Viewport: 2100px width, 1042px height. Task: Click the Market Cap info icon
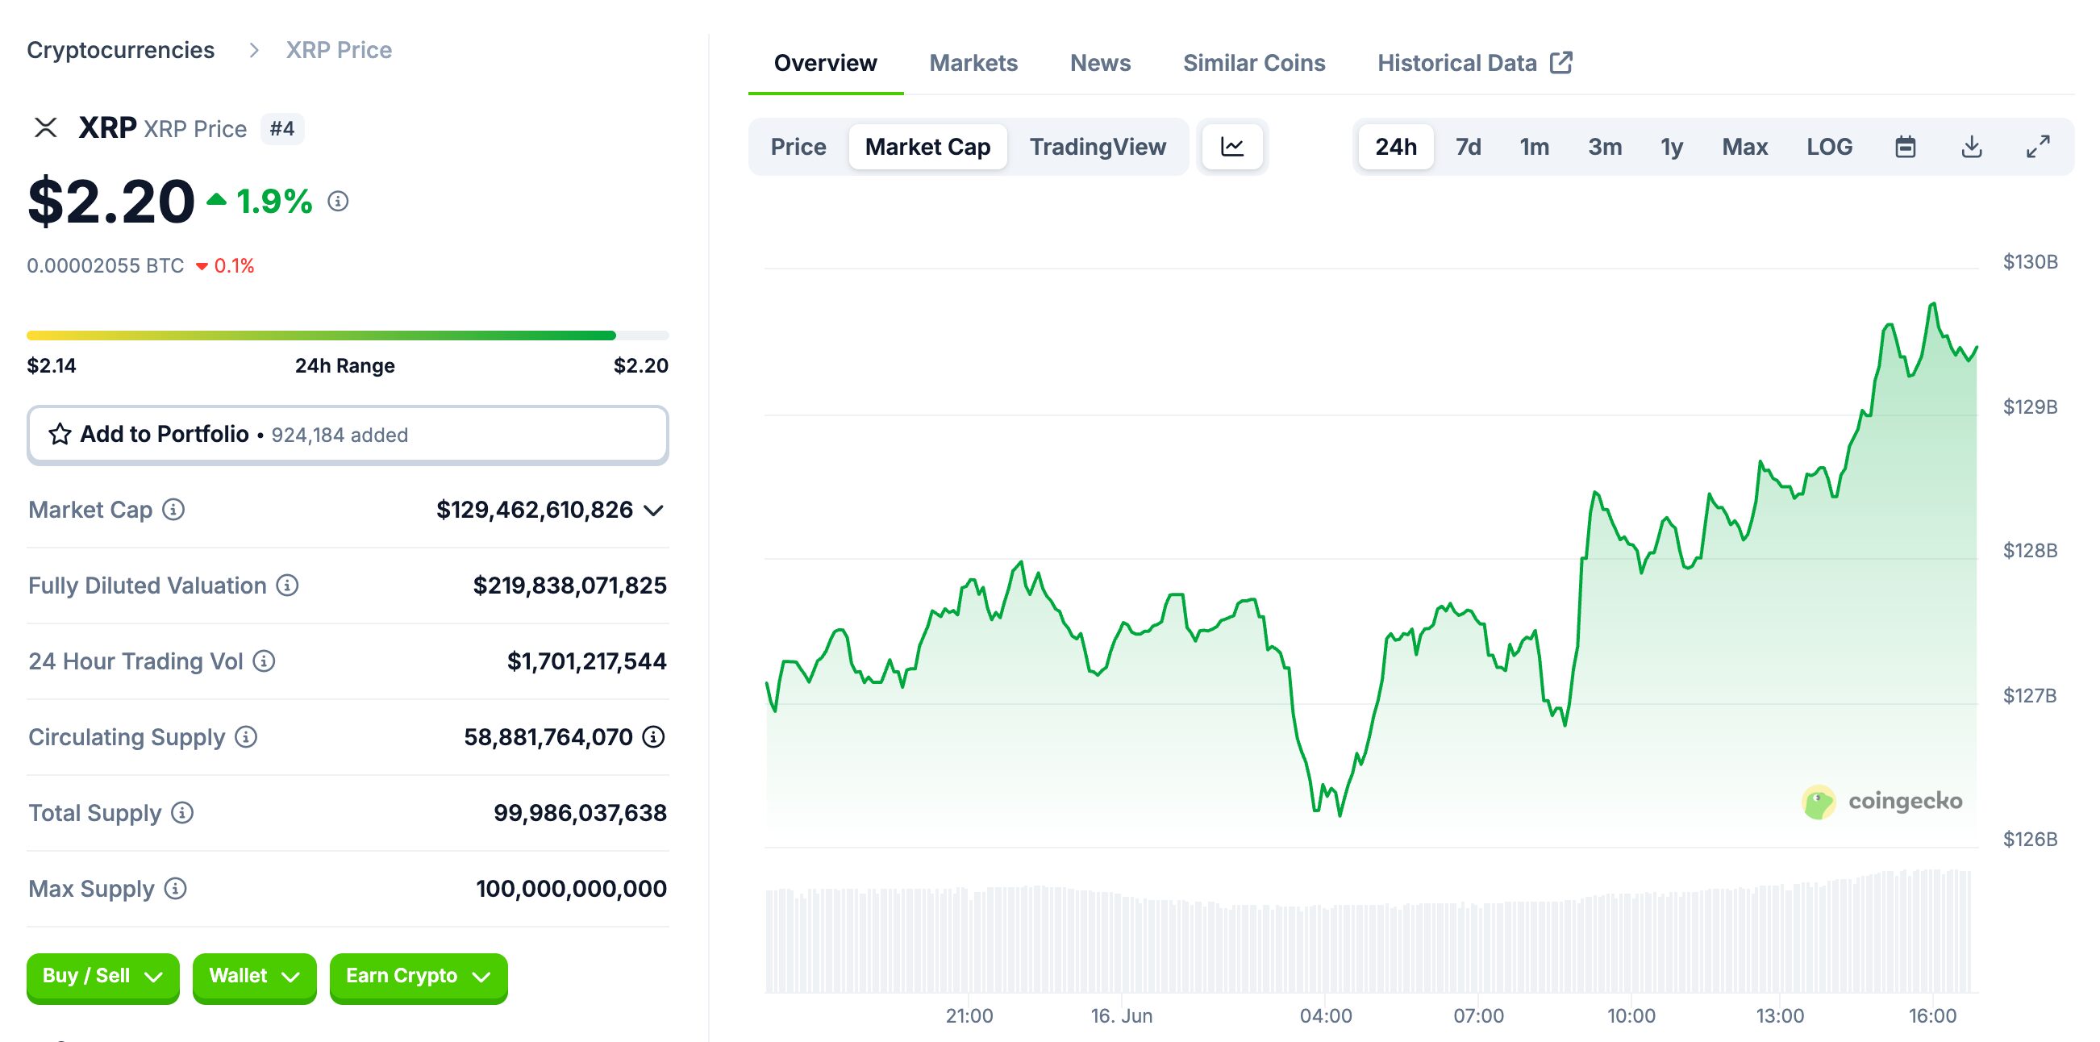point(173,510)
